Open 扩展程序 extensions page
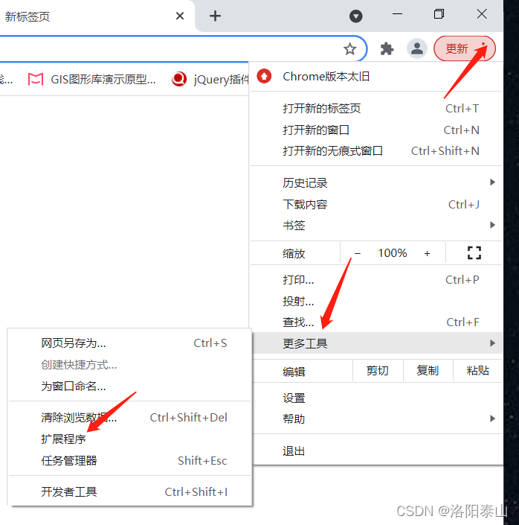This screenshot has height=525, width=519. click(x=129, y=439)
